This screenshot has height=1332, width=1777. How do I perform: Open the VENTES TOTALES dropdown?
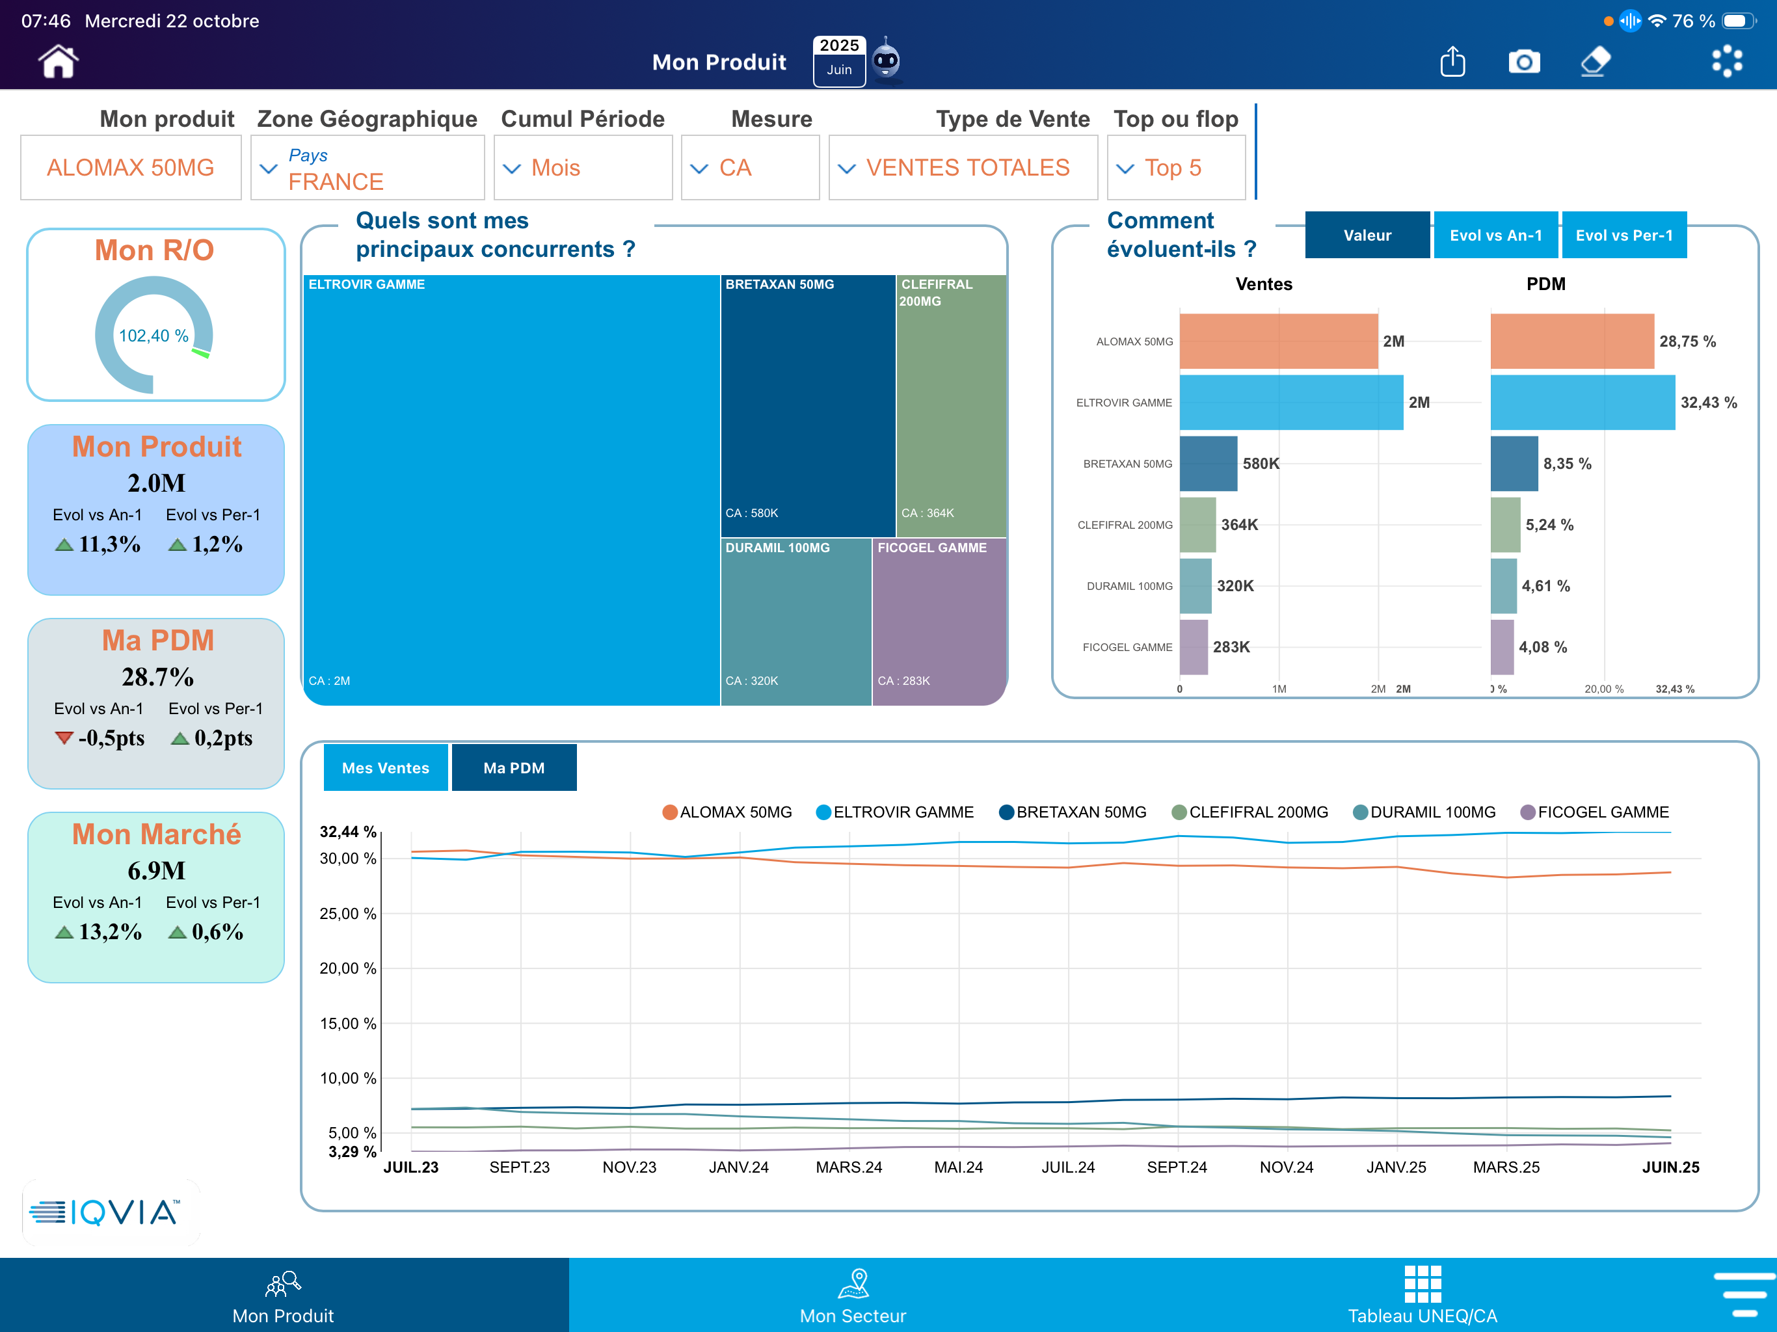(963, 167)
